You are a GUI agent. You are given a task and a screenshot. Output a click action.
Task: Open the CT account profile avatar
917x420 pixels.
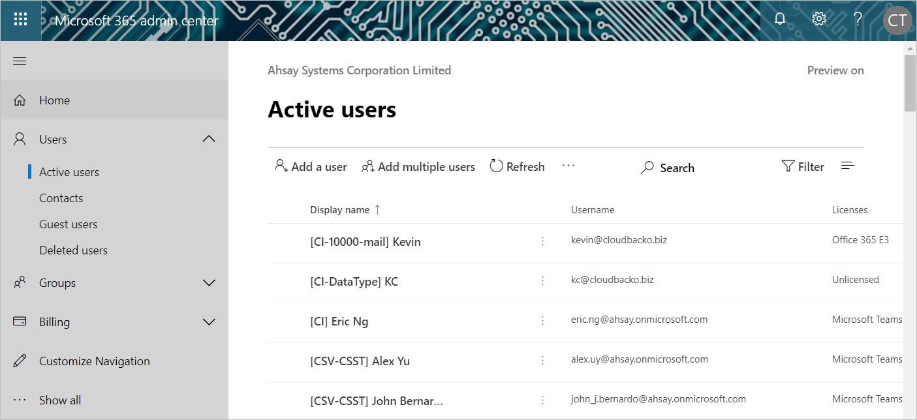897,20
